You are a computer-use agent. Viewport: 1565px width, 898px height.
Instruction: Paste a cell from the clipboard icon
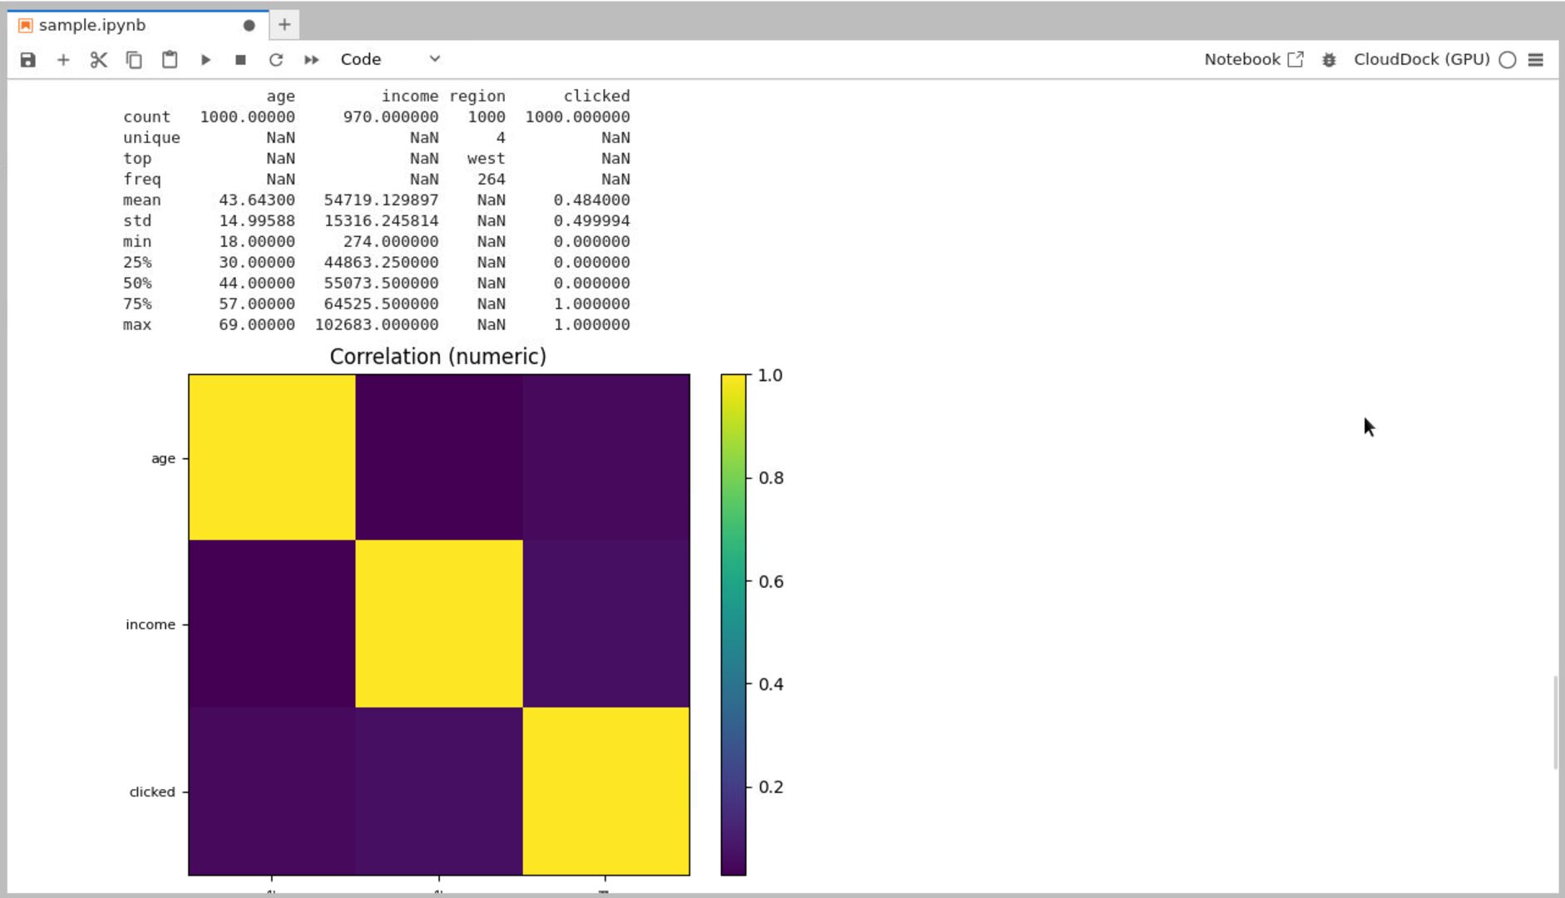coord(169,59)
